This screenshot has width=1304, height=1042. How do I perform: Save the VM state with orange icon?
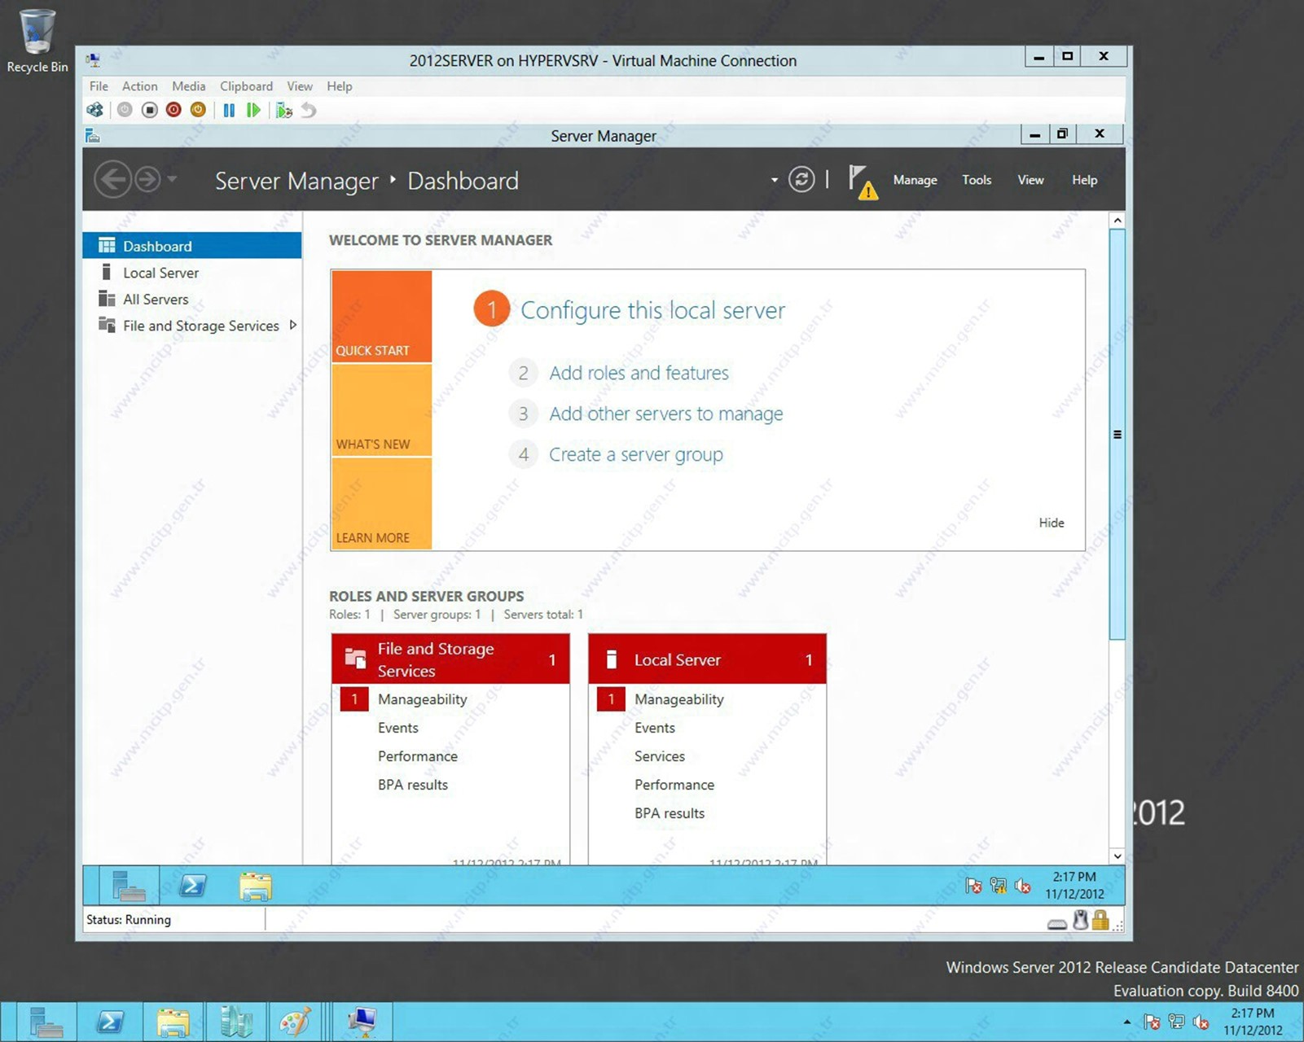pos(198,110)
